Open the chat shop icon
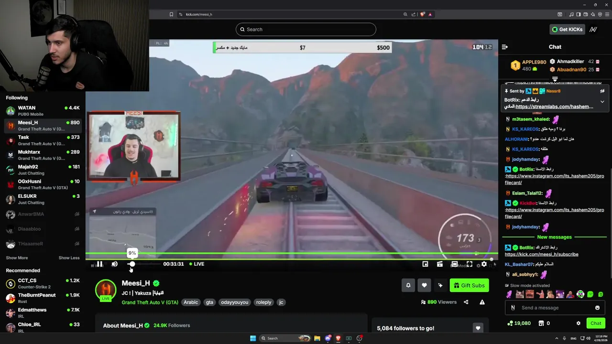The height and width of the screenshot is (344, 612). (541, 323)
